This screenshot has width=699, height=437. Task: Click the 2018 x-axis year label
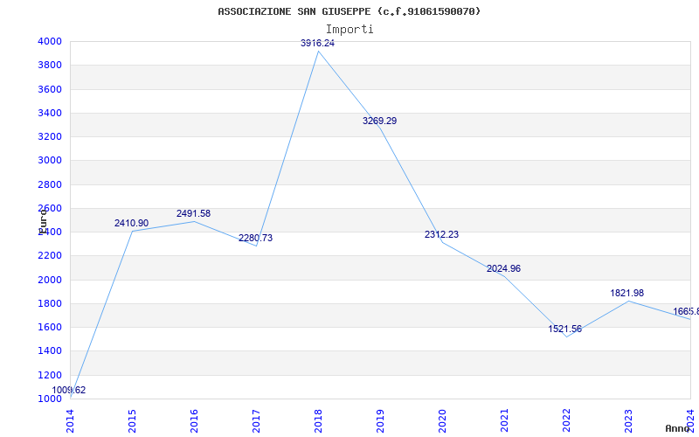pos(318,420)
